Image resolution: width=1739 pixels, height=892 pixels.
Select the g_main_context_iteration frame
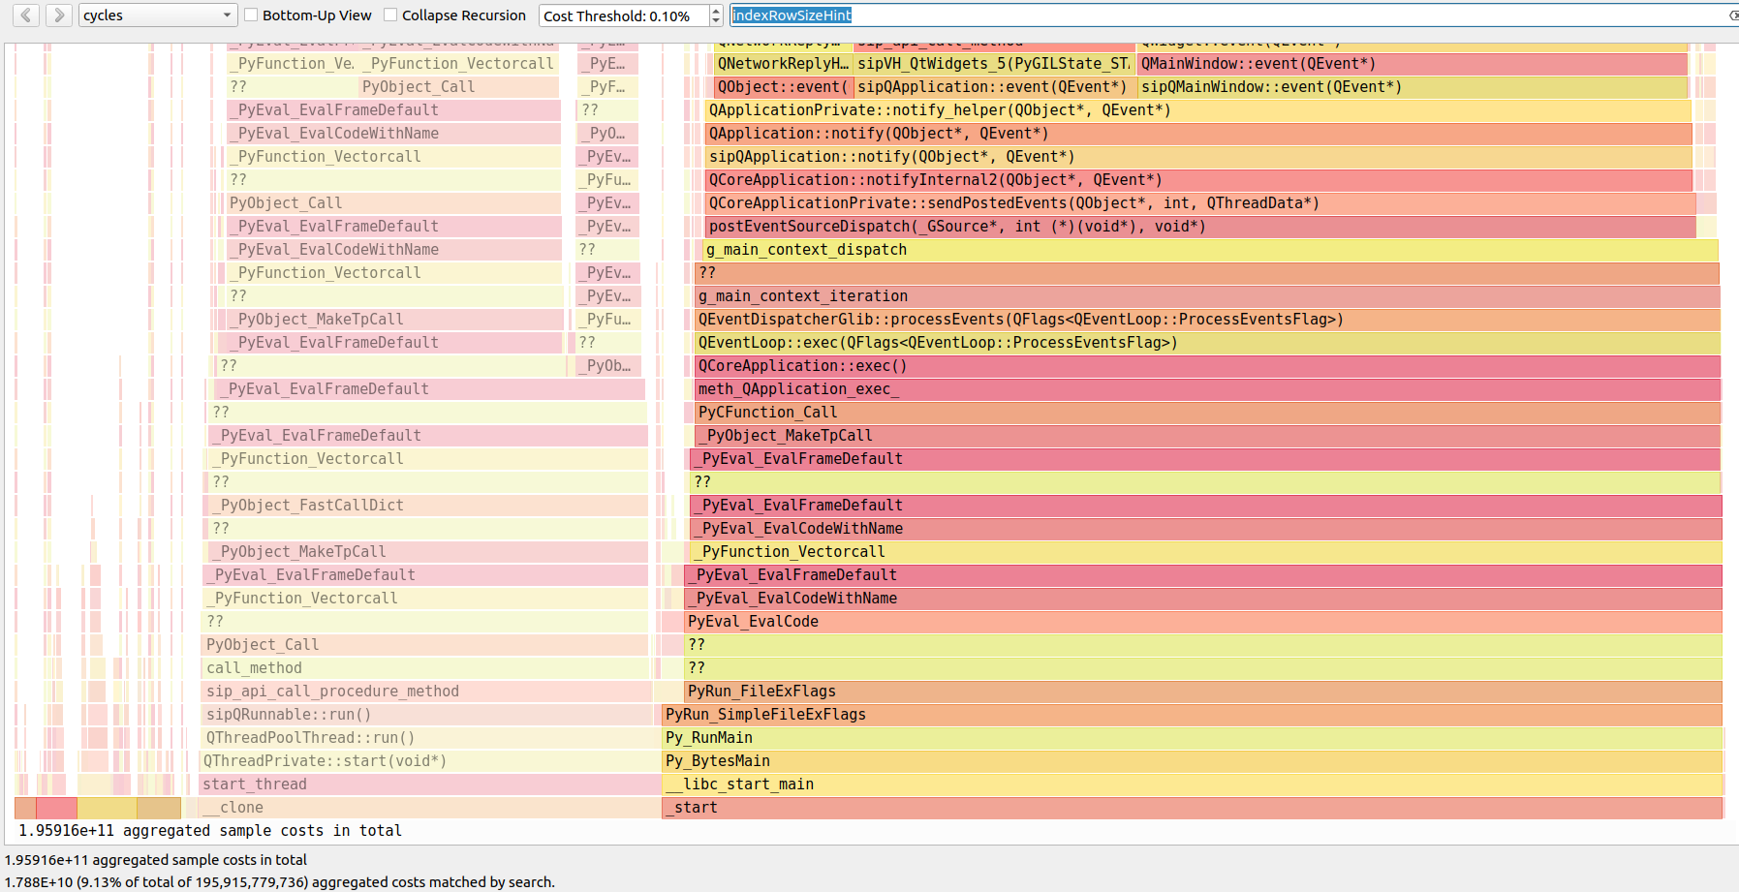[x=1207, y=296]
